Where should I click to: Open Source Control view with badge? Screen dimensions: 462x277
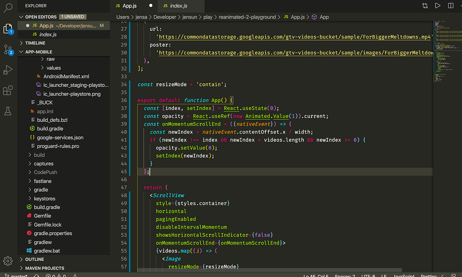(x=8, y=49)
